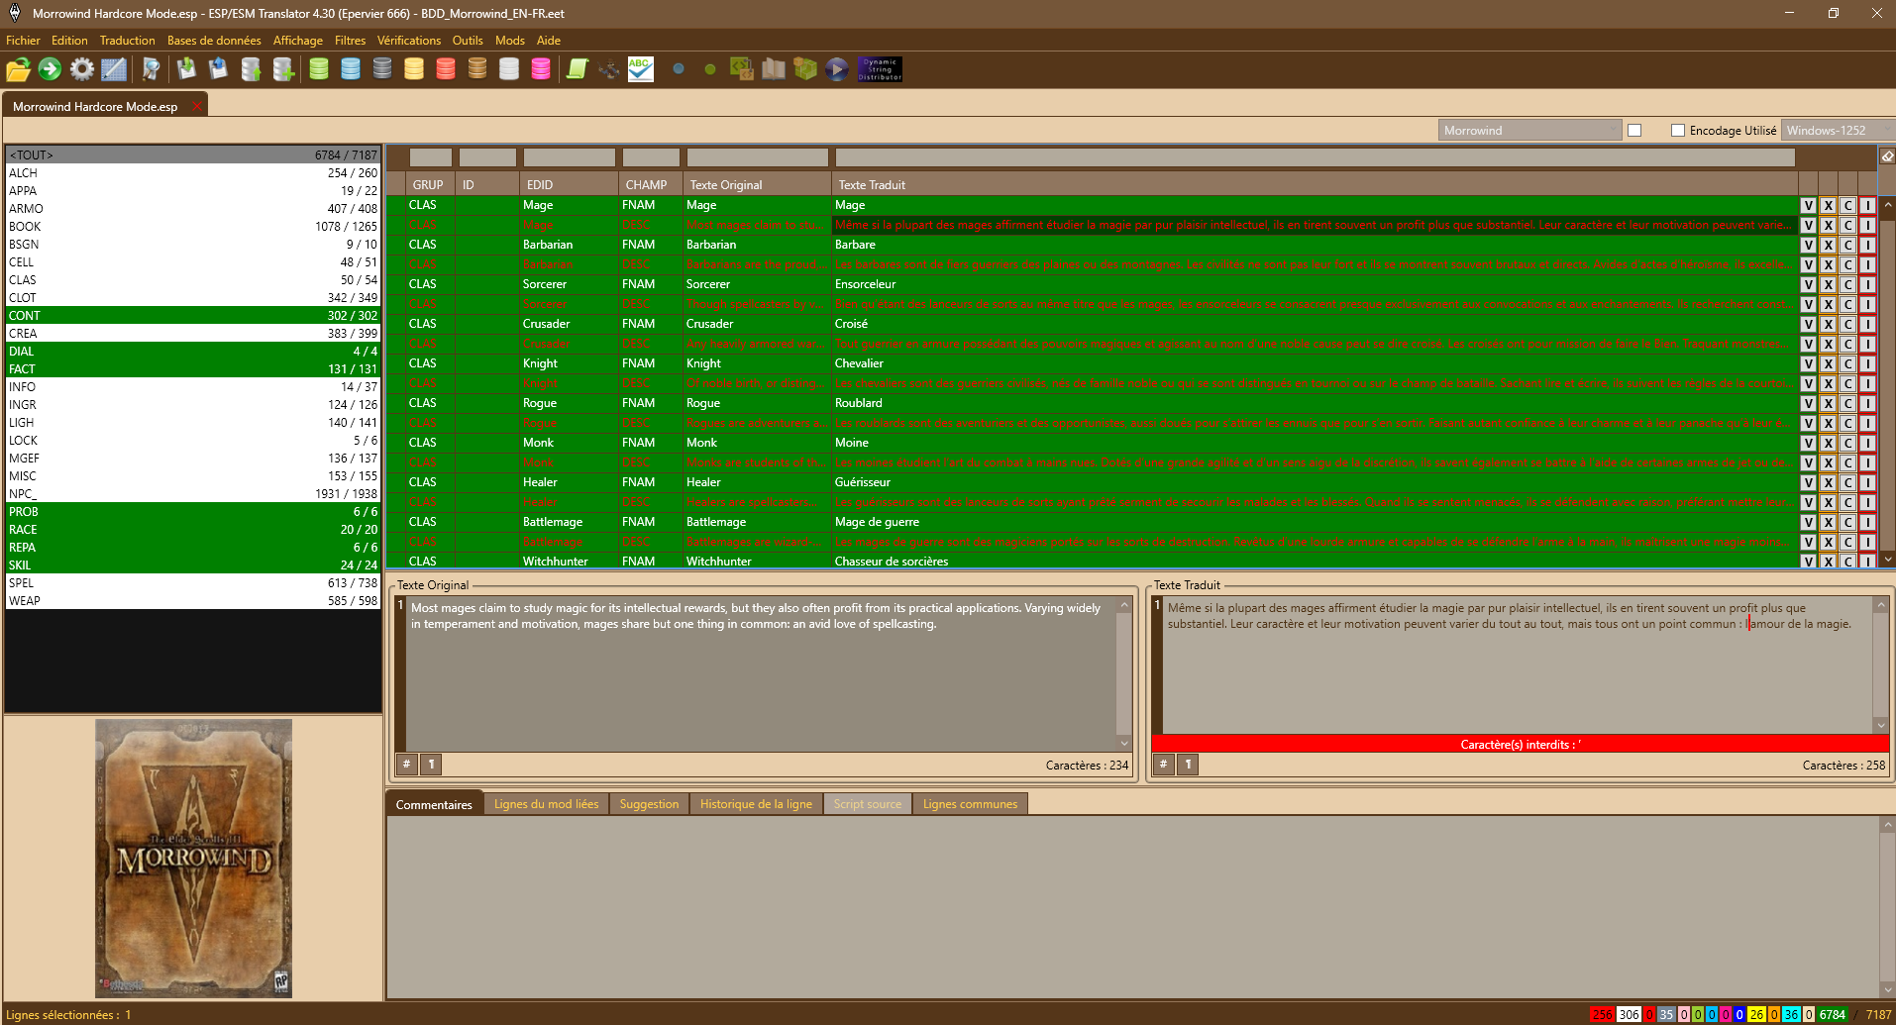This screenshot has width=1896, height=1025.
Task: Click the C button on the Croisé row
Action: click(1847, 324)
